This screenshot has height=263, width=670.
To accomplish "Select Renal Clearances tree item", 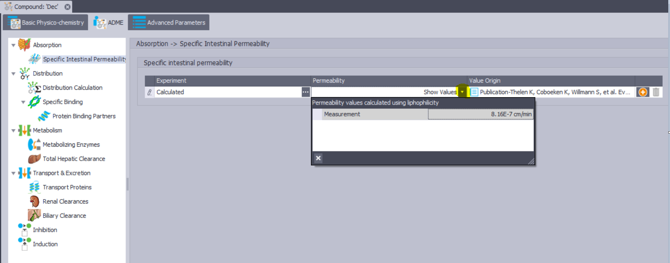I will tap(66, 201).
